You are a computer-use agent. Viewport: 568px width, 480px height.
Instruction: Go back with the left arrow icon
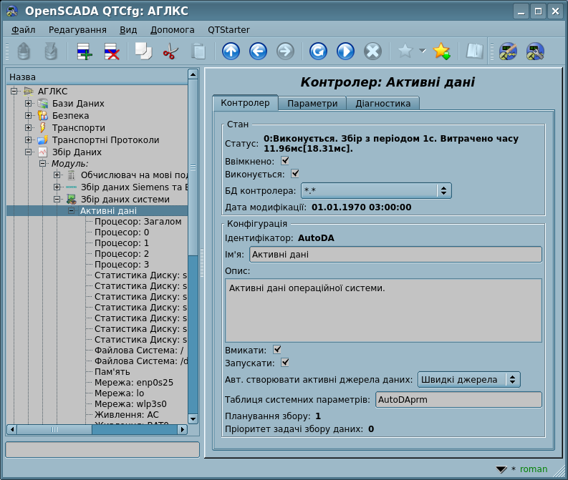258,51
